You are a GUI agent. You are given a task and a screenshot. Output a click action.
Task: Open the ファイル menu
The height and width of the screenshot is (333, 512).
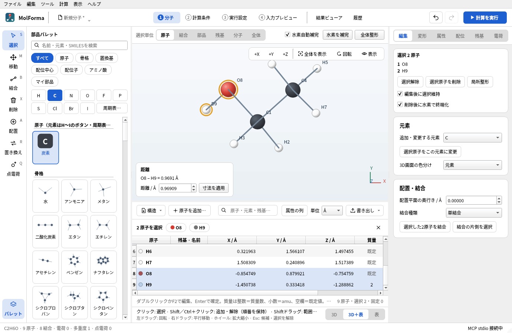[13, 4]
